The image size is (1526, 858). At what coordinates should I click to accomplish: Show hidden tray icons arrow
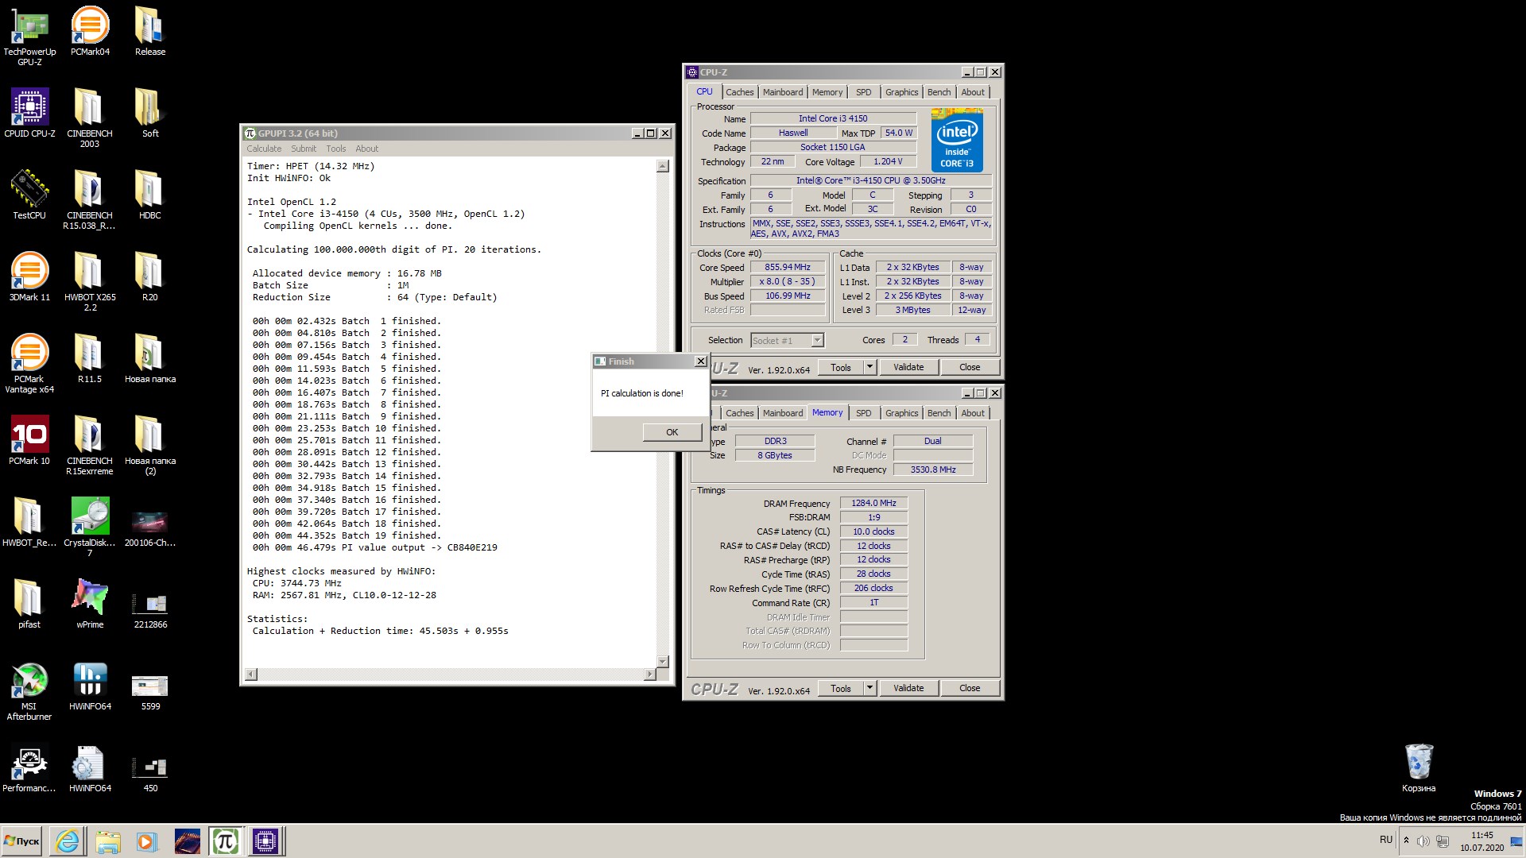pyautogui.click(x=1406, y=841)
